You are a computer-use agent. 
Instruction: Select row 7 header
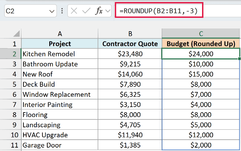(x=10, y=104)
